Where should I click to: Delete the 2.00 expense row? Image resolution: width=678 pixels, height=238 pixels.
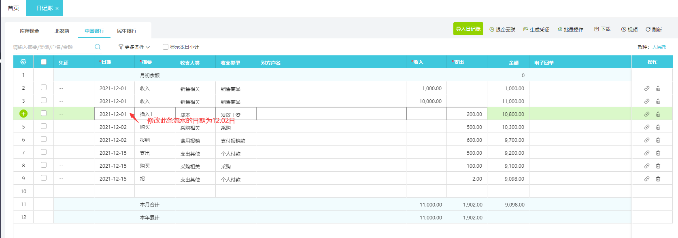[x=658, y=179]
